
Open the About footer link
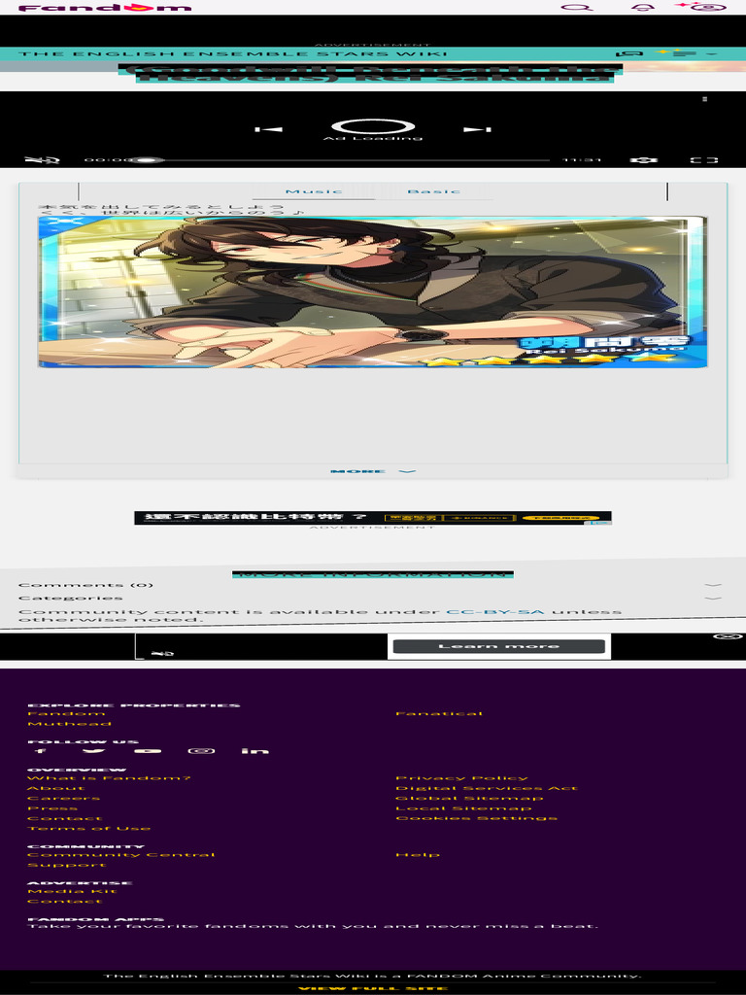click(x=55, y=788)
